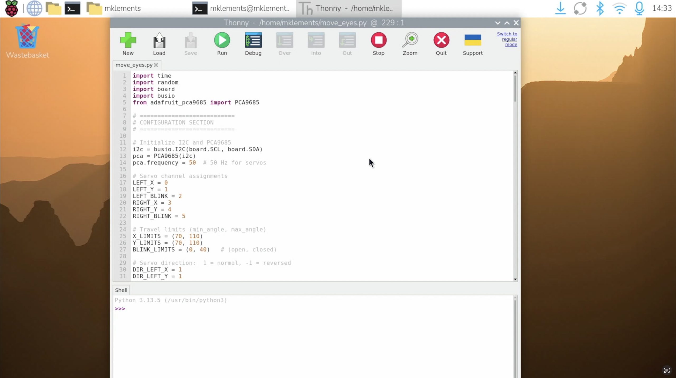The image size is (676, 378).
Task: Expand the Wi-Fi network menu
Action: [x=619, y=8]
